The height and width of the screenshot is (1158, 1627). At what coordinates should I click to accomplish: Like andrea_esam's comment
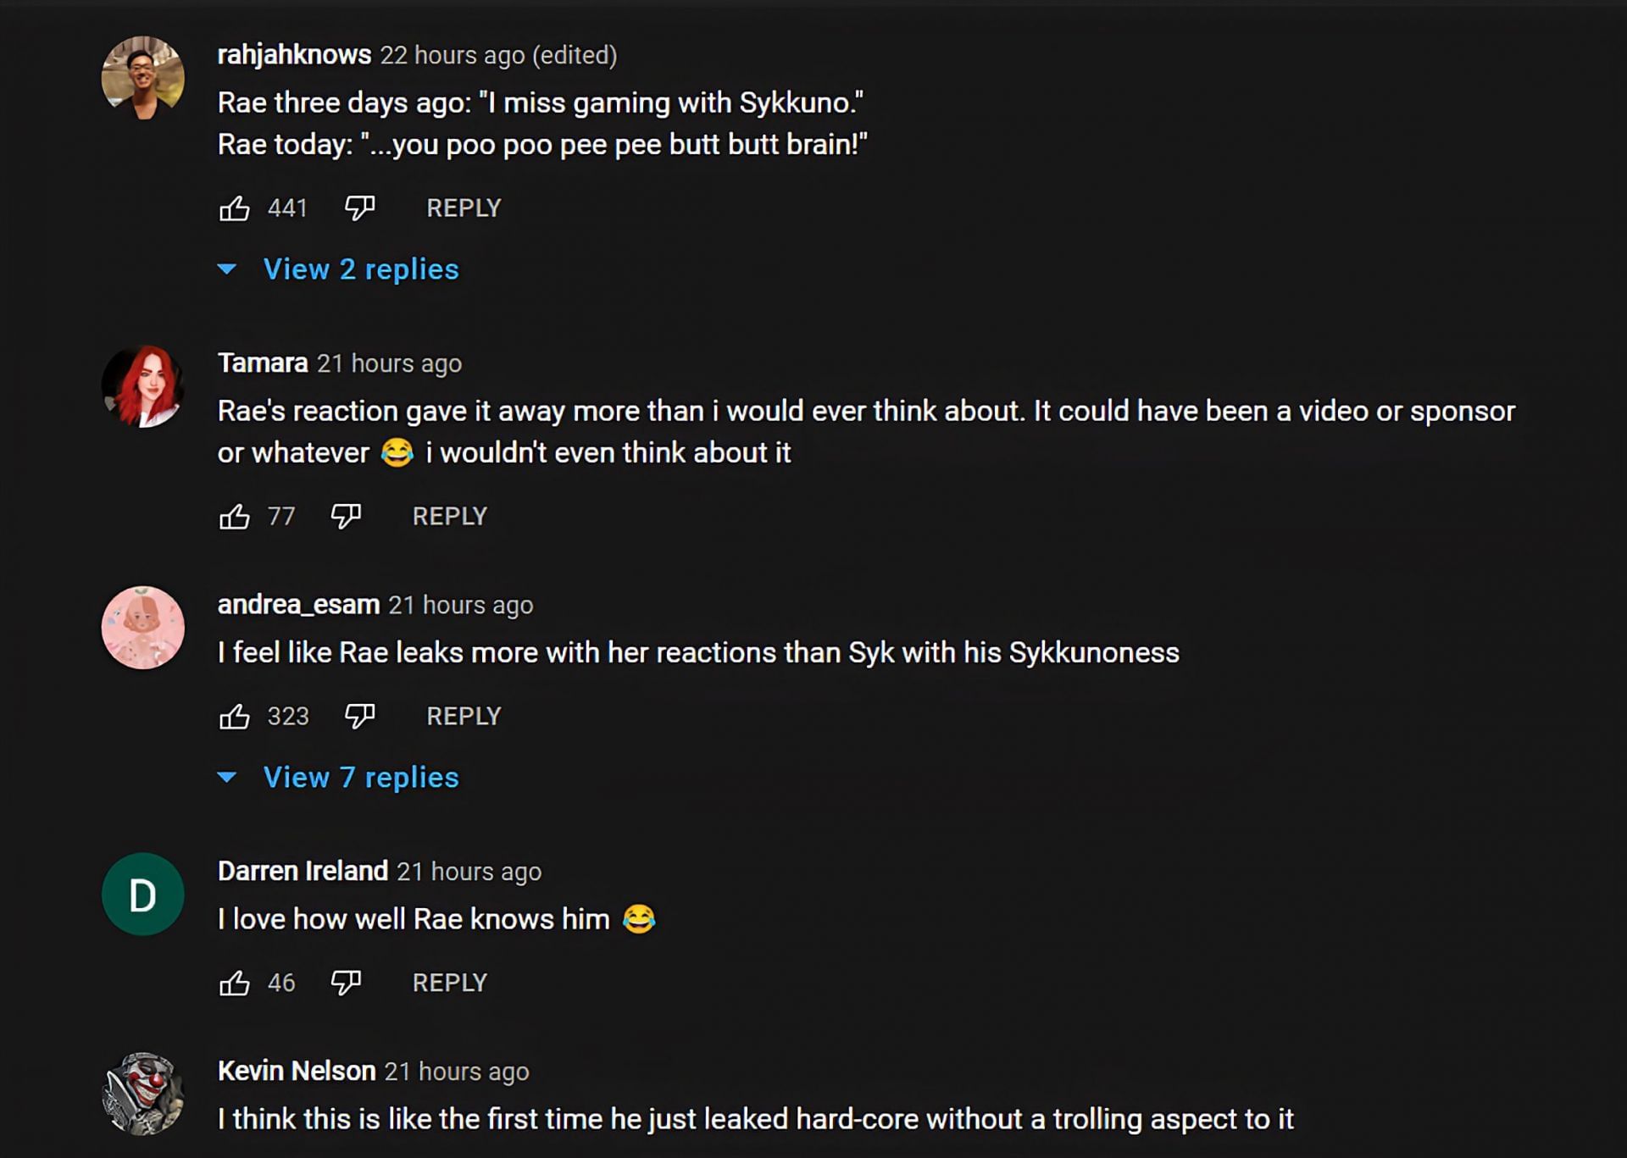pyautogui.click(x=235, y=717)
